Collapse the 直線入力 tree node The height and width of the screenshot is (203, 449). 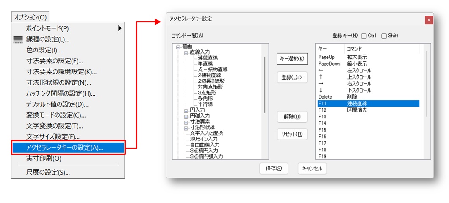[x=186, y=52]
